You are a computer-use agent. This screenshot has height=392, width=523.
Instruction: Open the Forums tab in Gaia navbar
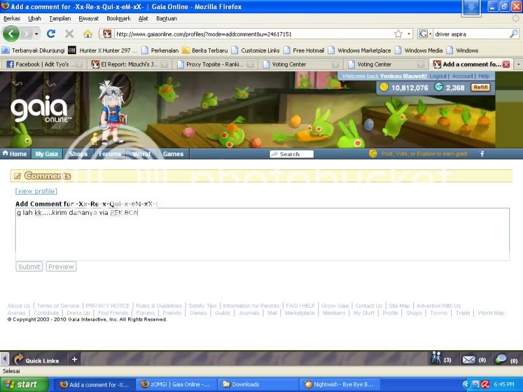(x=110, y=154)
